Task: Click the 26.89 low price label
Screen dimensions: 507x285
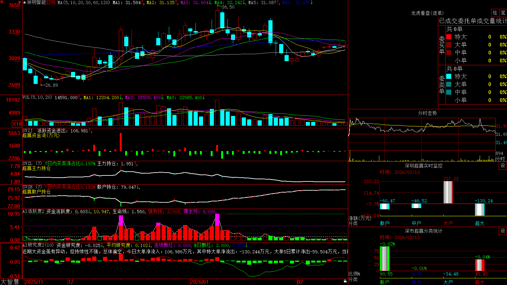Action: click(51, 85)
